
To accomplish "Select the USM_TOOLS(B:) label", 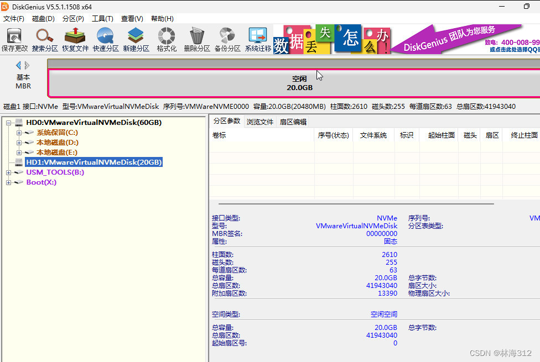I will click(55, 172).
